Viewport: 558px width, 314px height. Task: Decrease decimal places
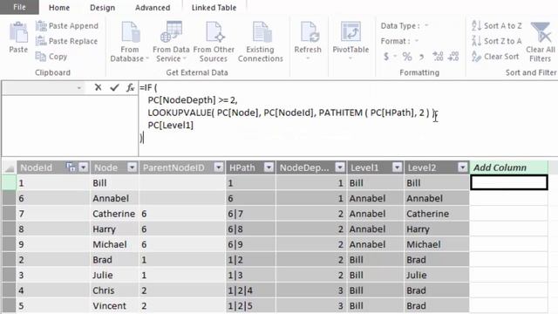click(453, 57)
